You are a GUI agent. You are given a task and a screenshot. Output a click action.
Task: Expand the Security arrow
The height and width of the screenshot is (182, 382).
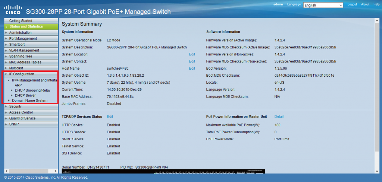coord(6,106)
